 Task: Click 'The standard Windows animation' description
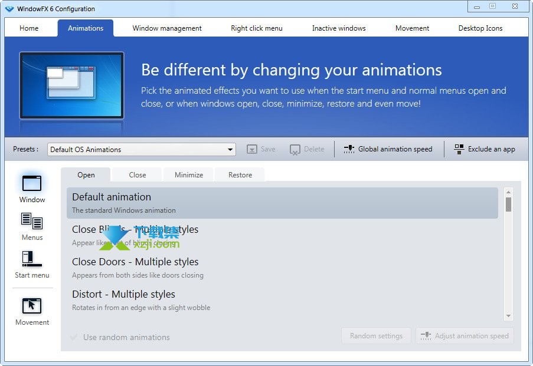pyautogui.click(x=124, y=210)
